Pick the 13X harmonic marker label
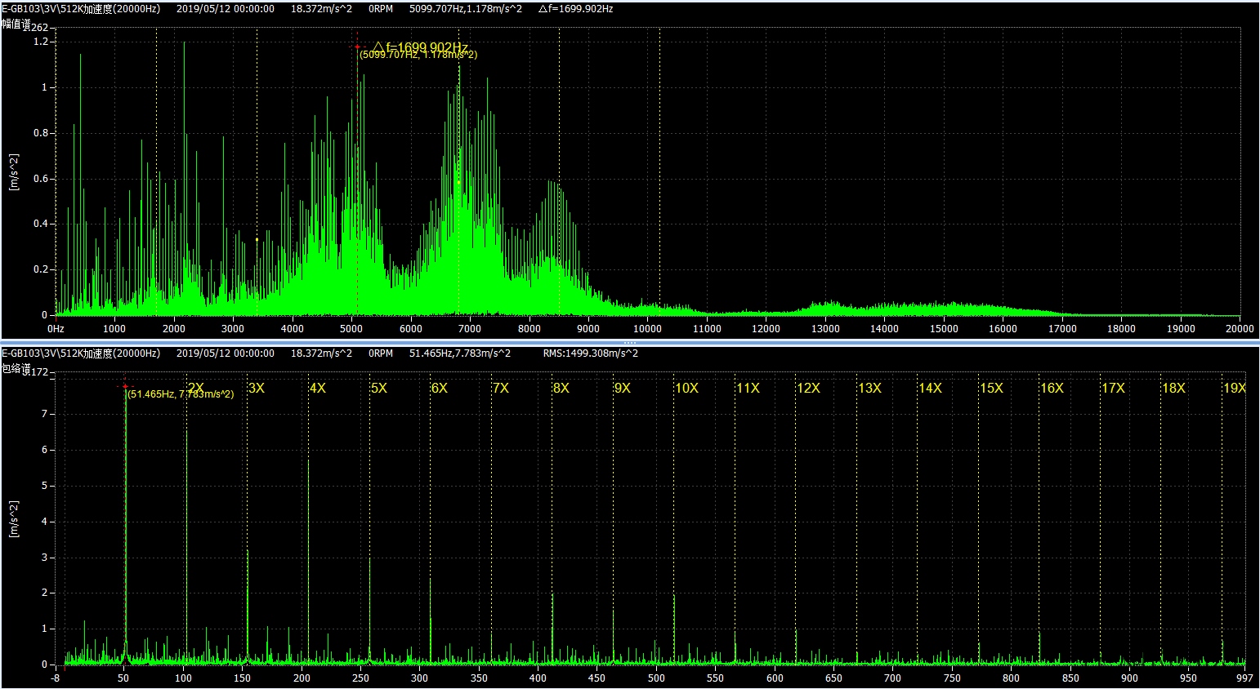 (869, 388)
